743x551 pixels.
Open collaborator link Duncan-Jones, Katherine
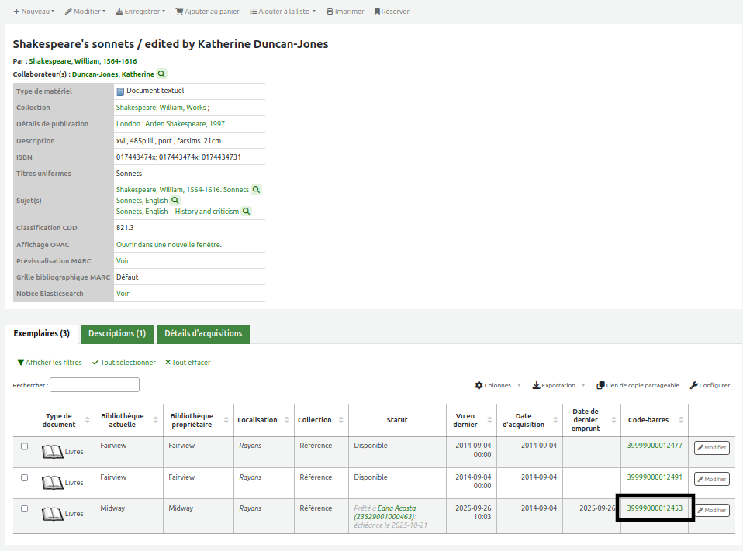[112, 74]
